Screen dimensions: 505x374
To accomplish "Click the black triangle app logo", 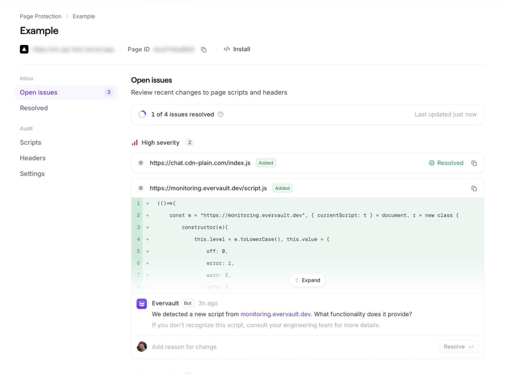I will (24, 49).
